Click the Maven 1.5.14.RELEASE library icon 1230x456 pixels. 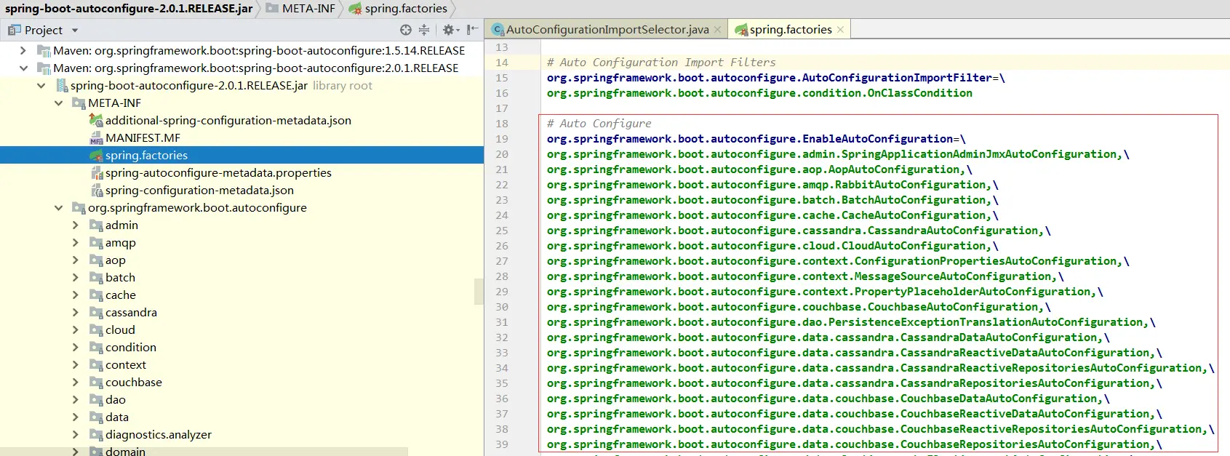[x=44, y=51]
